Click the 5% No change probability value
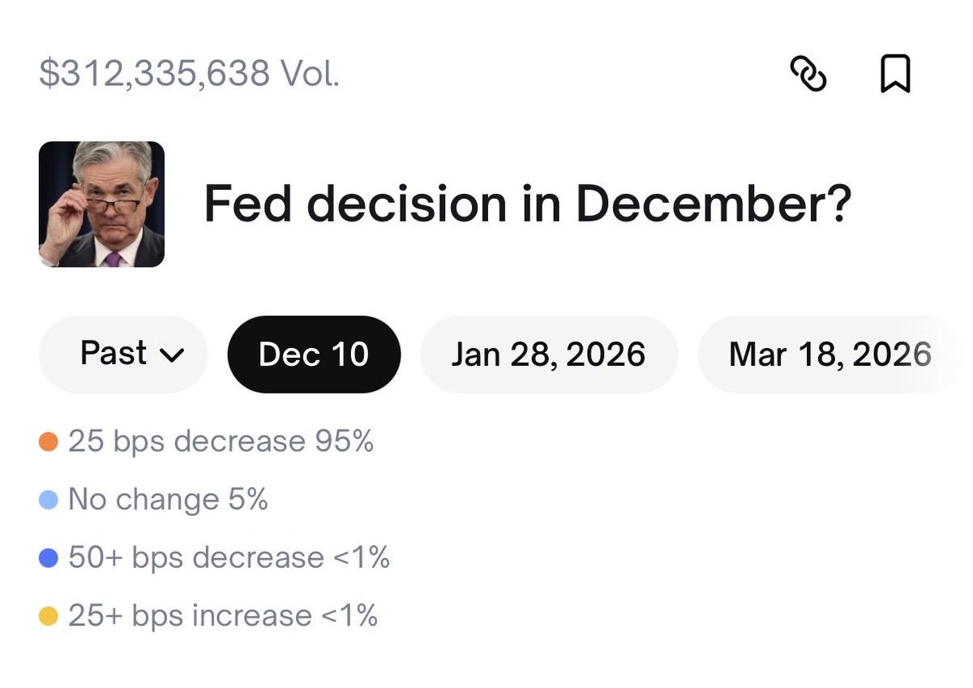973x688 pixels. [247, 500]
